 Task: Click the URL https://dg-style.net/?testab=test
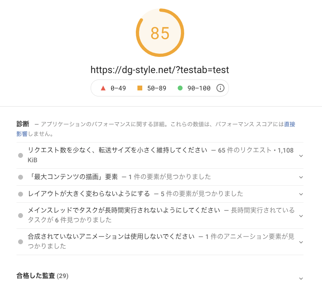(x=160, y=70)
